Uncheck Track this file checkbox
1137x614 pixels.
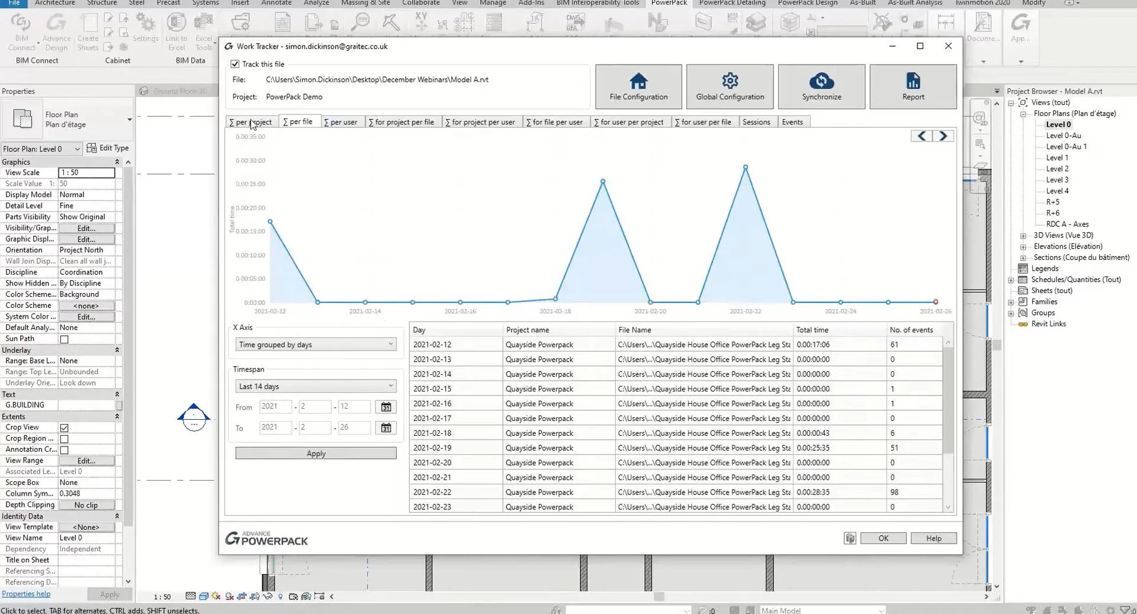[x=235, y=64]
